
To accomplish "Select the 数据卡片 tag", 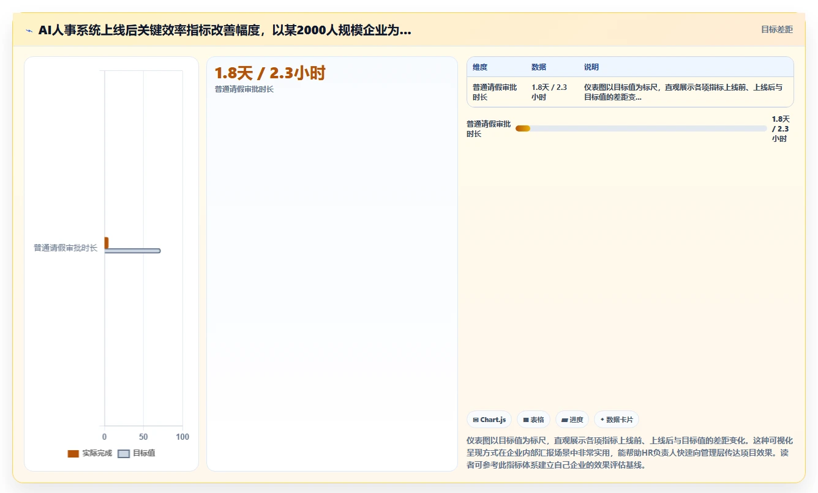I will (x=616, y=420).
